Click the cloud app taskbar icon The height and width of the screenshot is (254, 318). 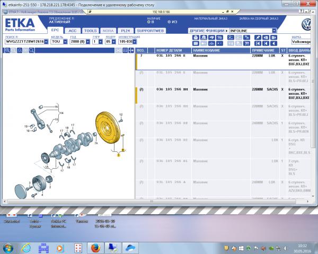tap(130, 248)
